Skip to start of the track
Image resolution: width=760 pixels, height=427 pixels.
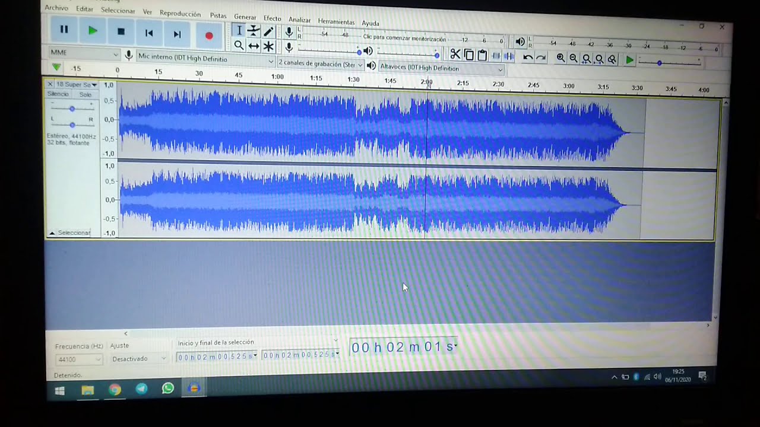149,33
